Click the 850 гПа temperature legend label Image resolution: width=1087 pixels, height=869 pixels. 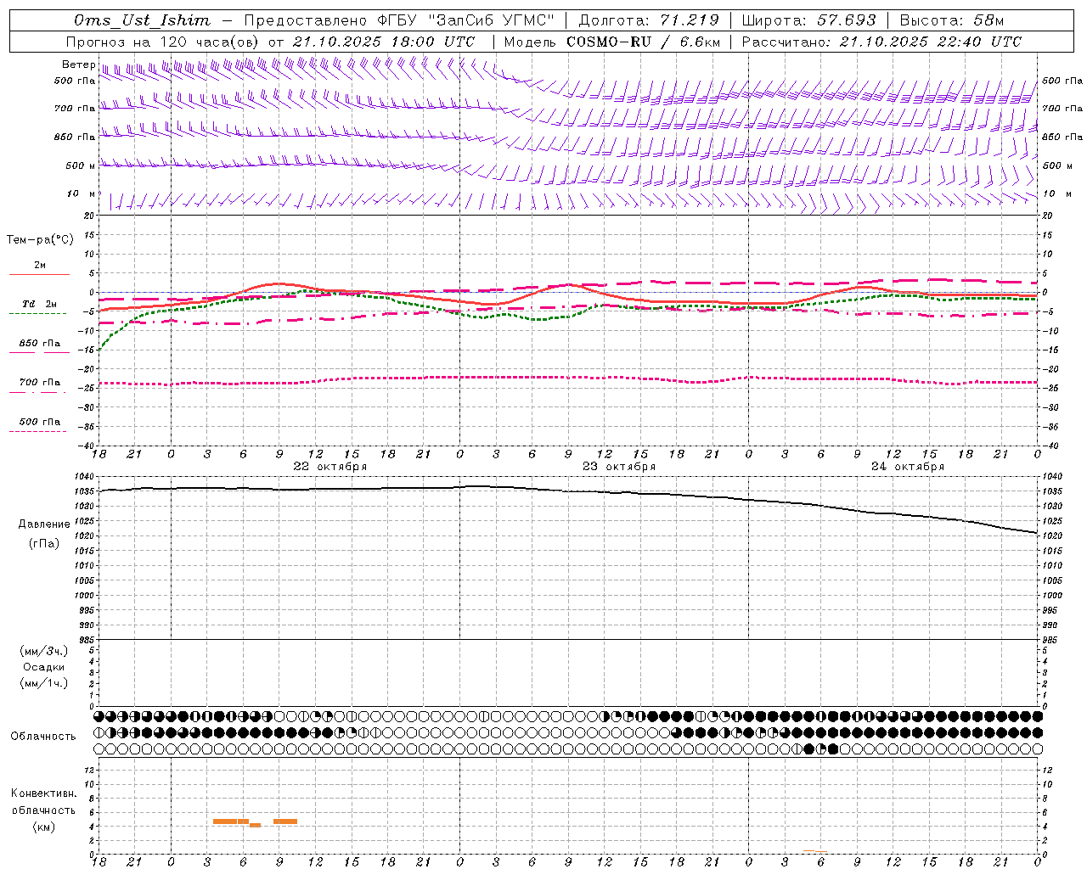[40, 344]
